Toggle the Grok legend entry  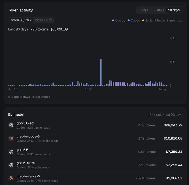pos(147,21)
